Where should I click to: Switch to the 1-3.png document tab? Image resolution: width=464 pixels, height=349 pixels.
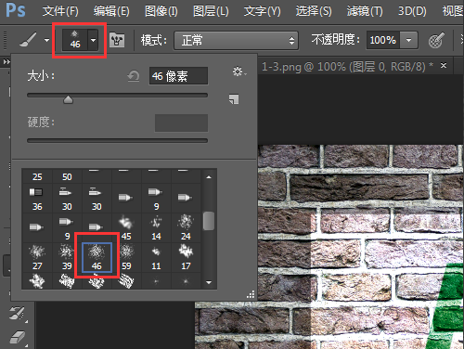(348, 67)
